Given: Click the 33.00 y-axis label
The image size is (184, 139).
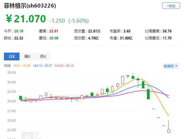Looking at the screenshot, I should (11, 92).
